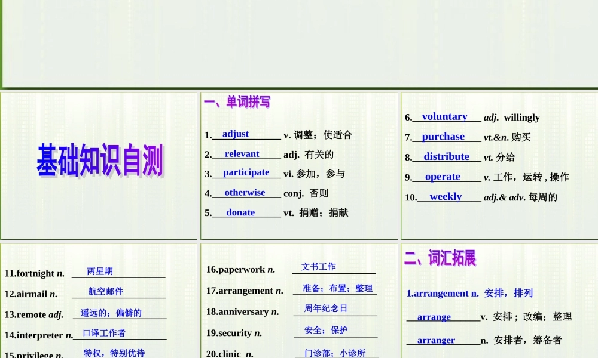The height and width of the screenshot is (358, 598).
Task: Select the answer word 'arranger'
Action: point(436,340)
